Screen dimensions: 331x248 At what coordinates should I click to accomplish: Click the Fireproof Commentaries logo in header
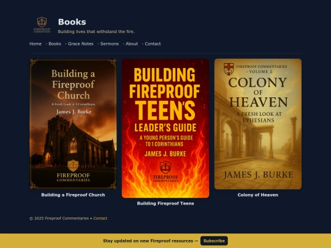point(42,25)
